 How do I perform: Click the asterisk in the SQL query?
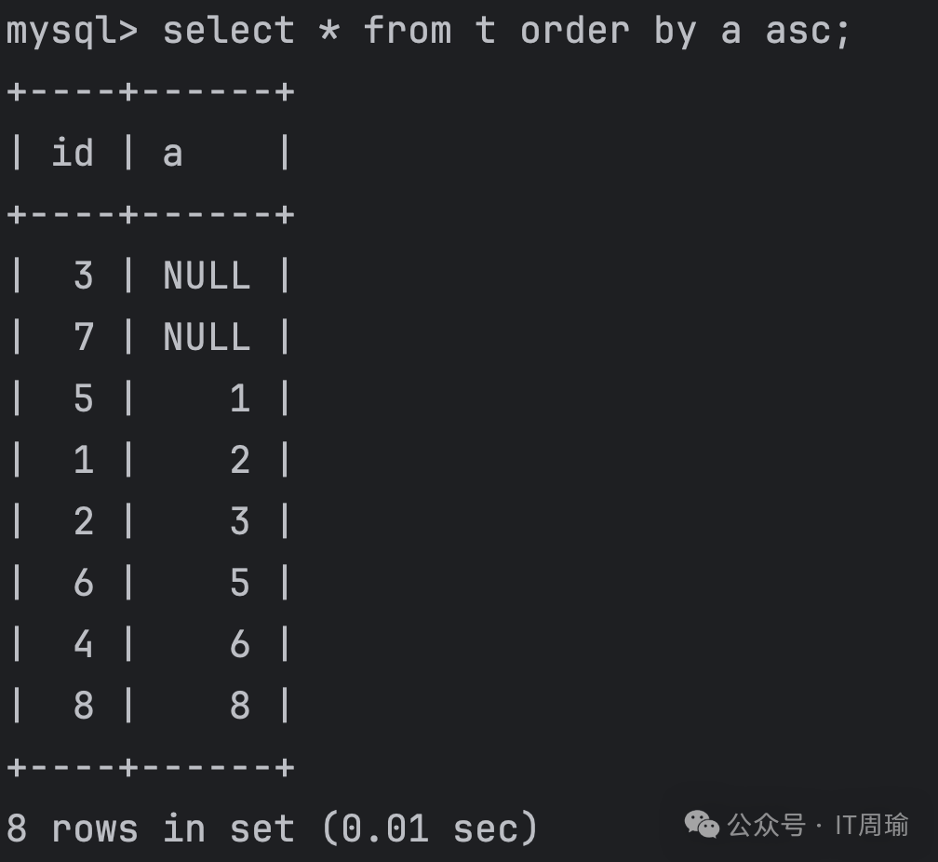tap(329, 29)
